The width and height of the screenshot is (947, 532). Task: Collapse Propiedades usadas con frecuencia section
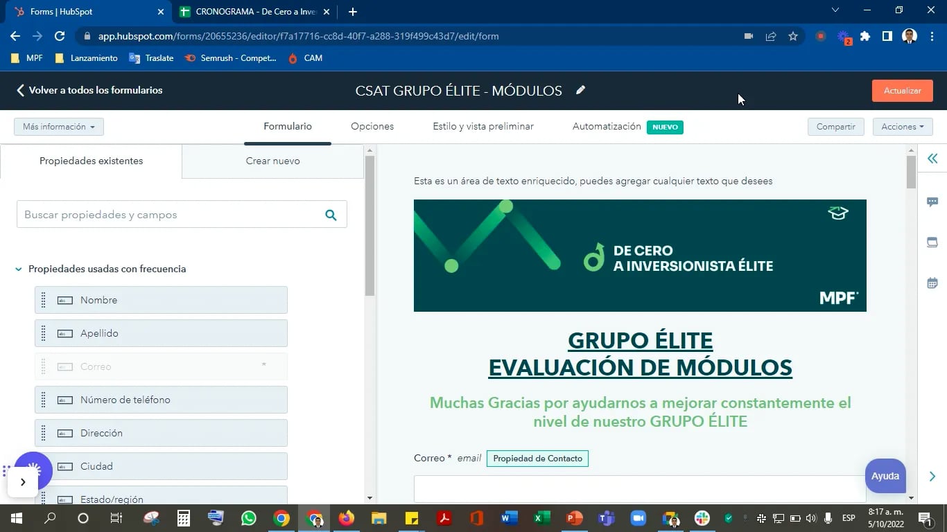(19, 269)
